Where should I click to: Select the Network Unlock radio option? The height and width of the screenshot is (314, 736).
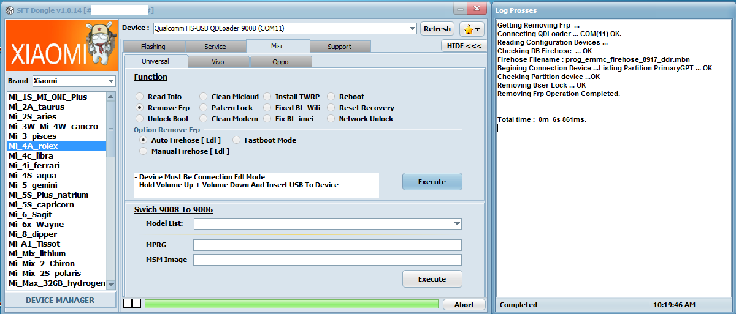click(360, 119)
